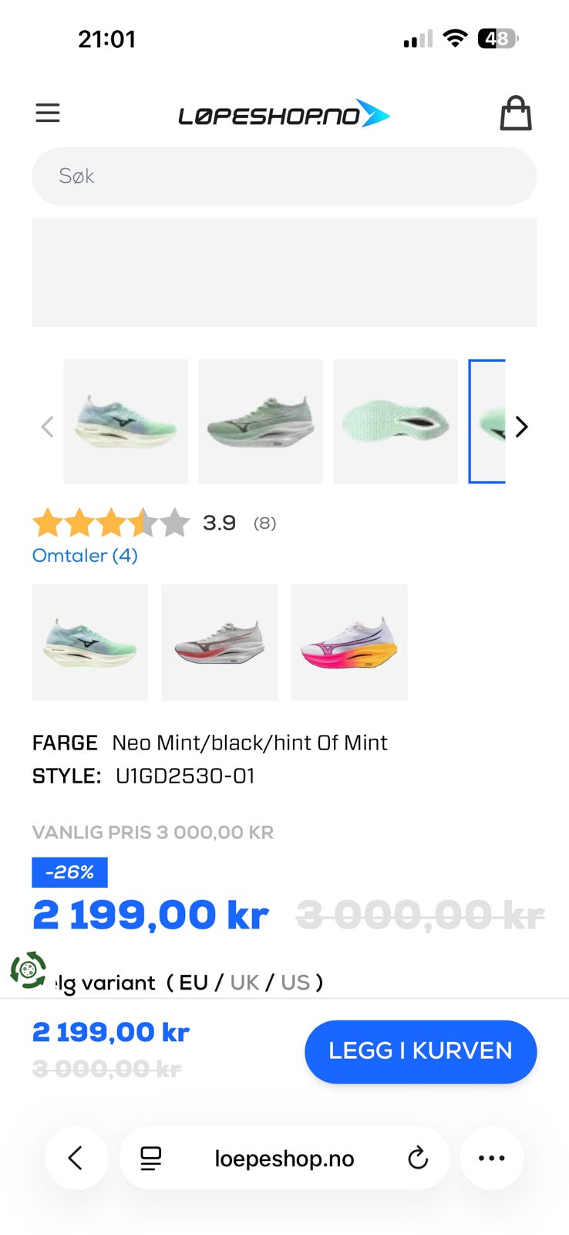Reload the page with refresh icon
Screen dimensions: 569x1235
(x=418, y=1158)
